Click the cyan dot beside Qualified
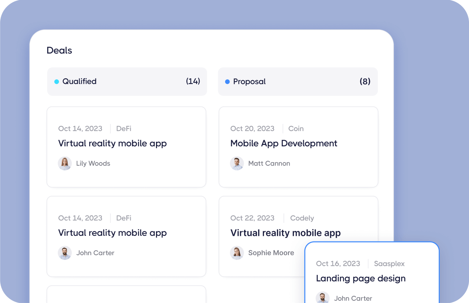This screenshot has width=469, height=303. (57, 82)
